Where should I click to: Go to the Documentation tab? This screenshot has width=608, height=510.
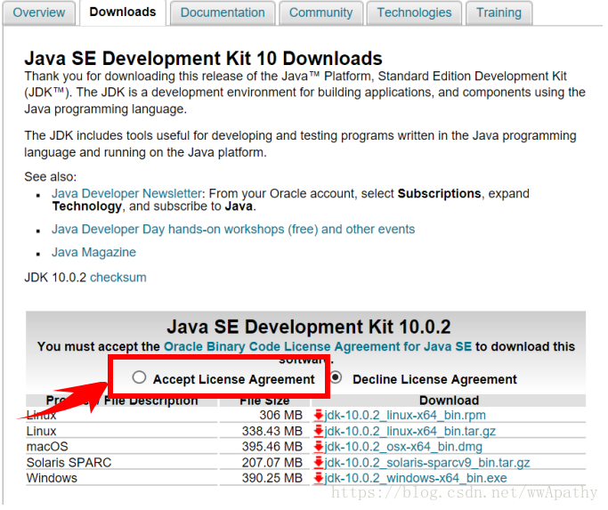point(224,12)
